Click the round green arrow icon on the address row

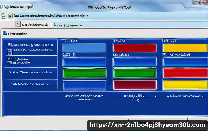[x=3, y=16]
